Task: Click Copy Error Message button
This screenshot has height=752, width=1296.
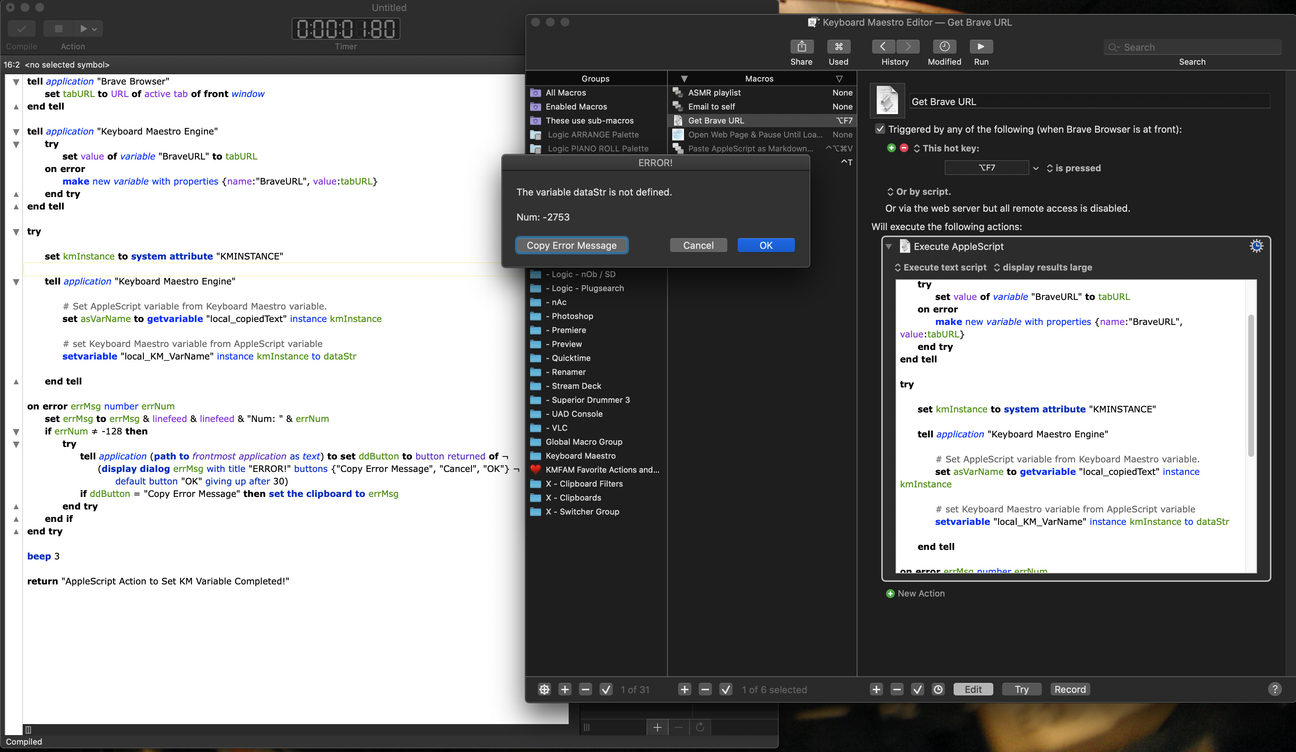Action: point(571,246)
